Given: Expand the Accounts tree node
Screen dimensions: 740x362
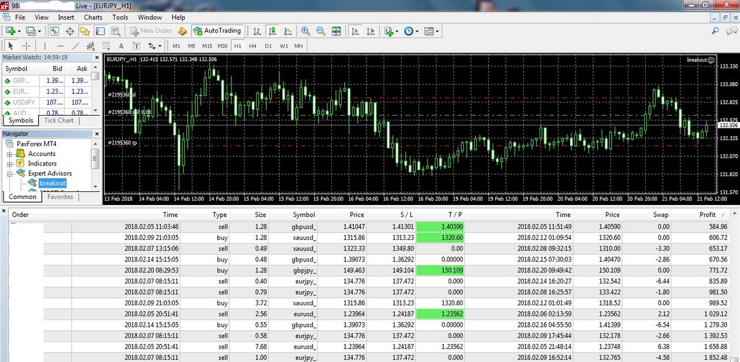Looking at the screenshot, I should pos(10,154).
